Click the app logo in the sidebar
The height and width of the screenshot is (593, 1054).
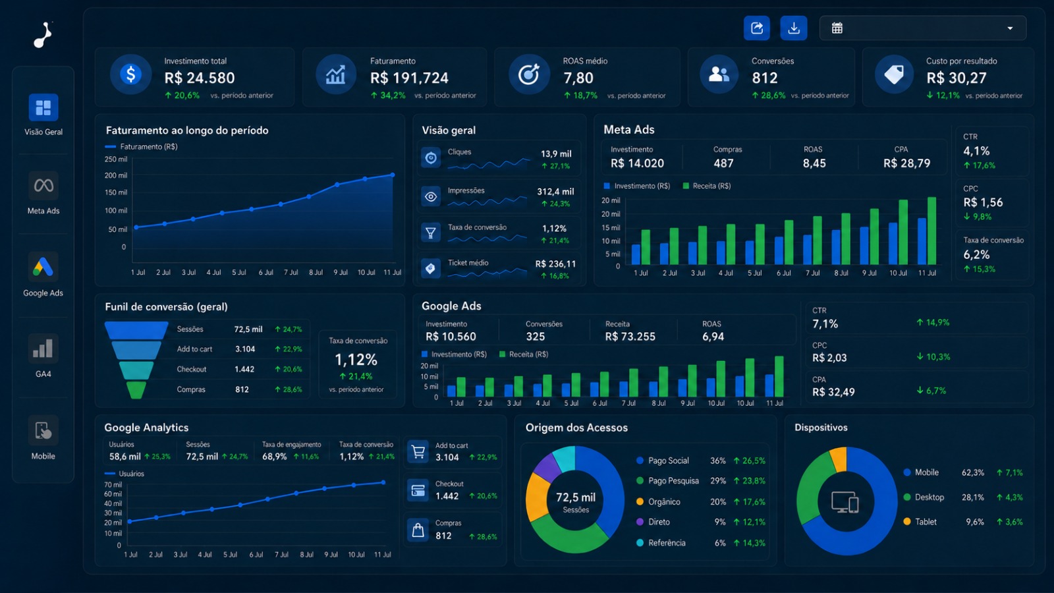(x=43, y=35)
